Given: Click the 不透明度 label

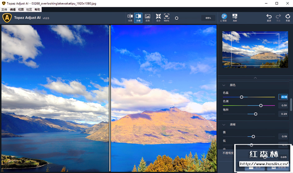Looking at the screenshot, I should pyautogui.click(x=228, y=153).
